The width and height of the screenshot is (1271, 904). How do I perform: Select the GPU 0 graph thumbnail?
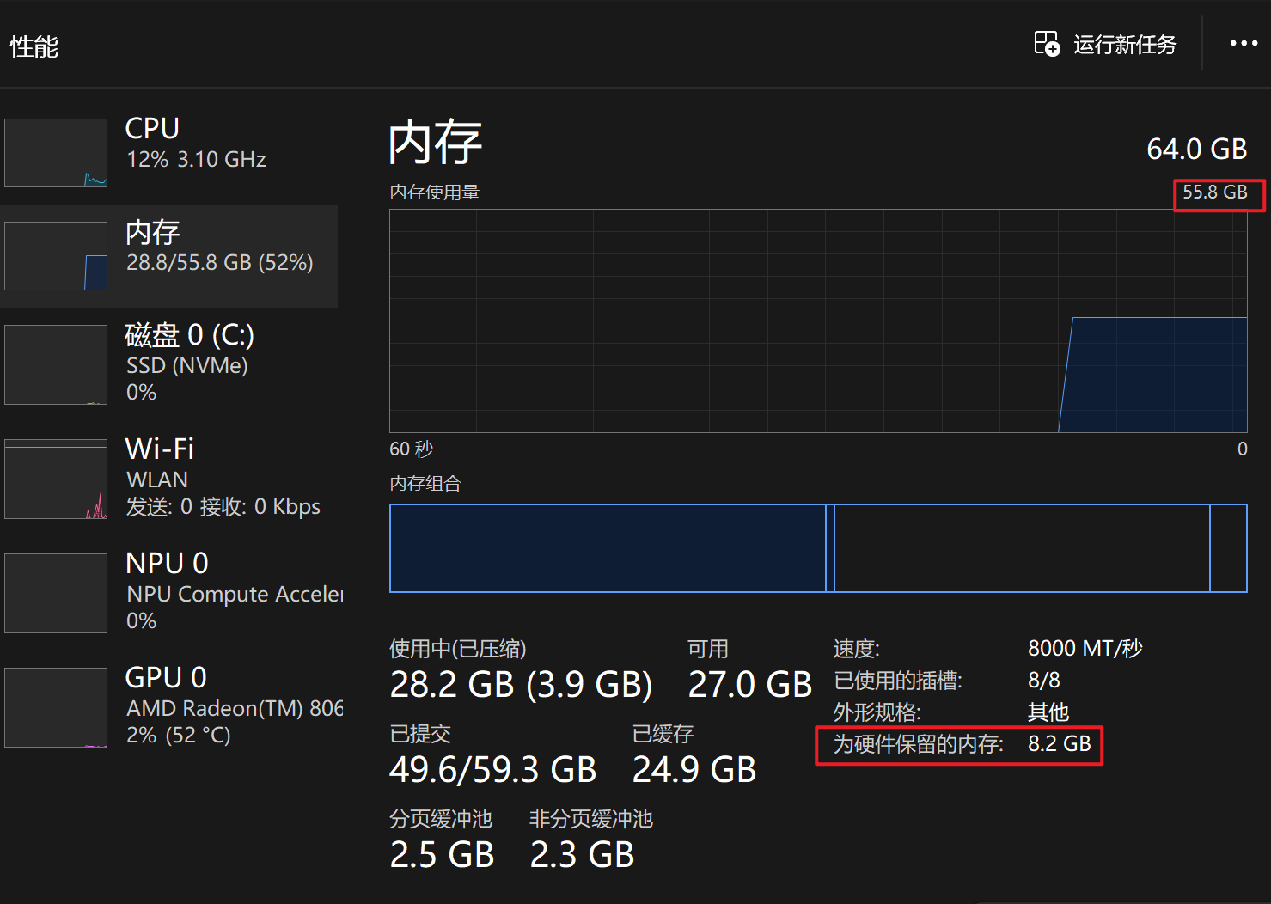[x=56, y=707]
